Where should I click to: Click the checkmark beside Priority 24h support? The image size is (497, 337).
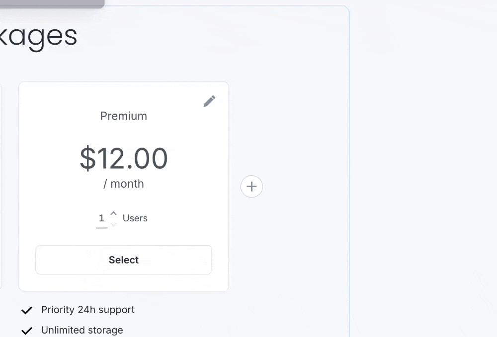click(x=27, y=310)
